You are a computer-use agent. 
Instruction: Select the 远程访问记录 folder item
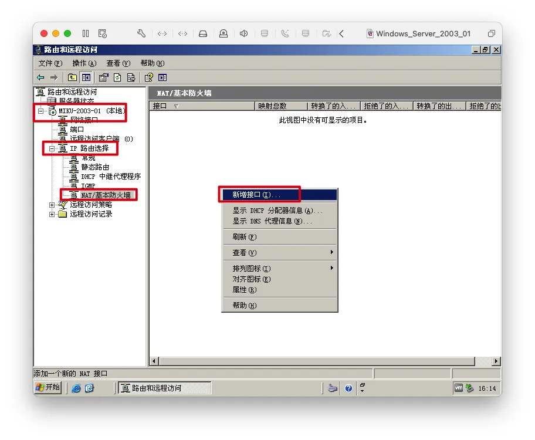[x=91, y=214]
